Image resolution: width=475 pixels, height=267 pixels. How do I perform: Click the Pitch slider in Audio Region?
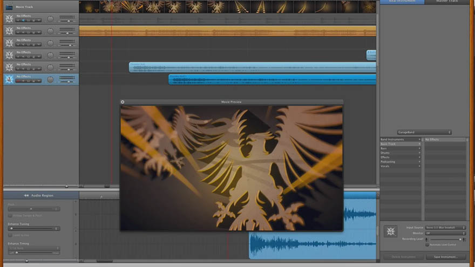pos(34,209)
